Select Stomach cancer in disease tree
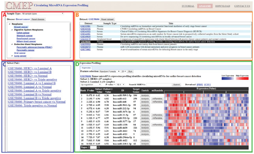 (x=24, y=36)
